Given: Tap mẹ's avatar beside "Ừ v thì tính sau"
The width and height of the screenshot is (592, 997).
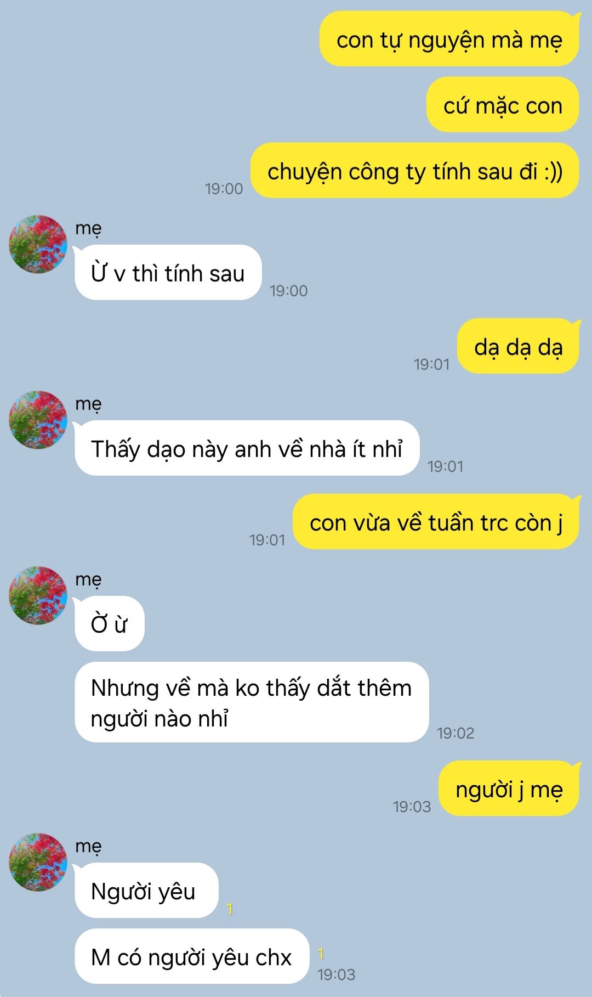Looking at the screenshot, I should (x=38, y=244).
